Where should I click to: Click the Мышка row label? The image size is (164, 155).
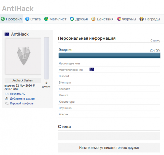pos(63,95)
